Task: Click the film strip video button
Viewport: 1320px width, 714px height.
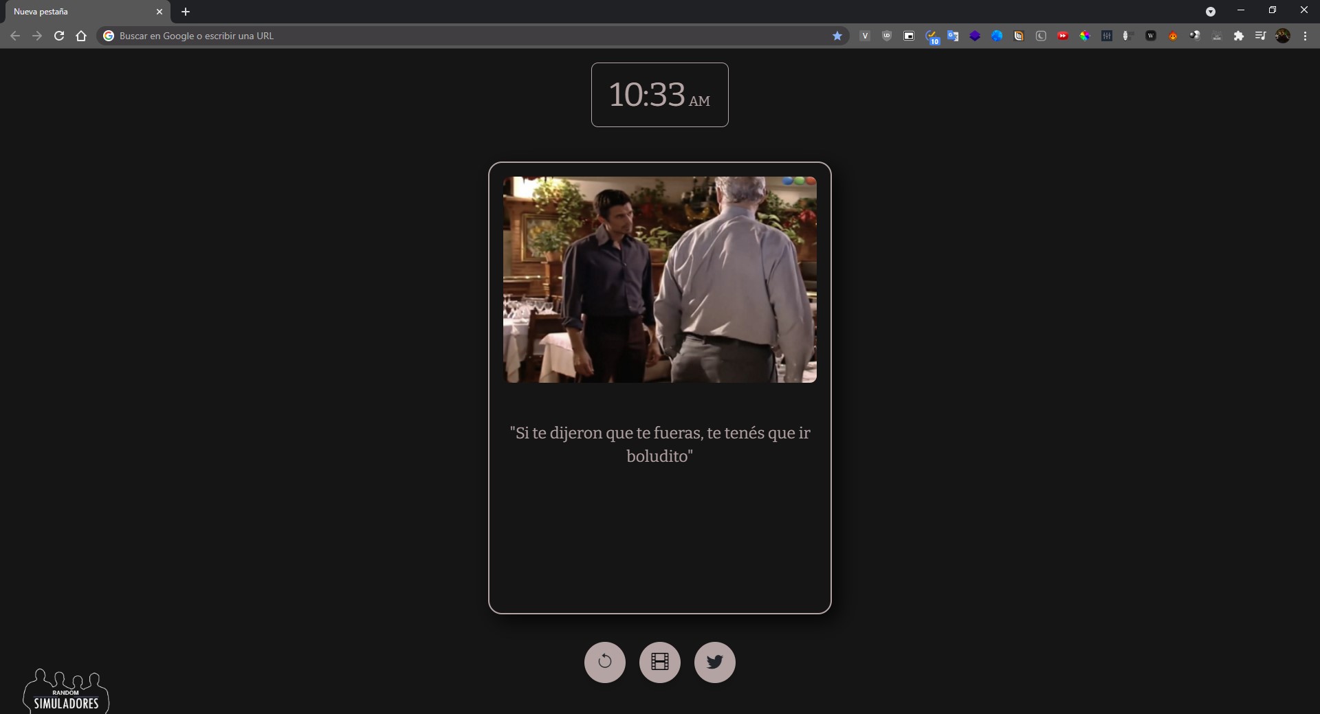Action: (659, 662)
